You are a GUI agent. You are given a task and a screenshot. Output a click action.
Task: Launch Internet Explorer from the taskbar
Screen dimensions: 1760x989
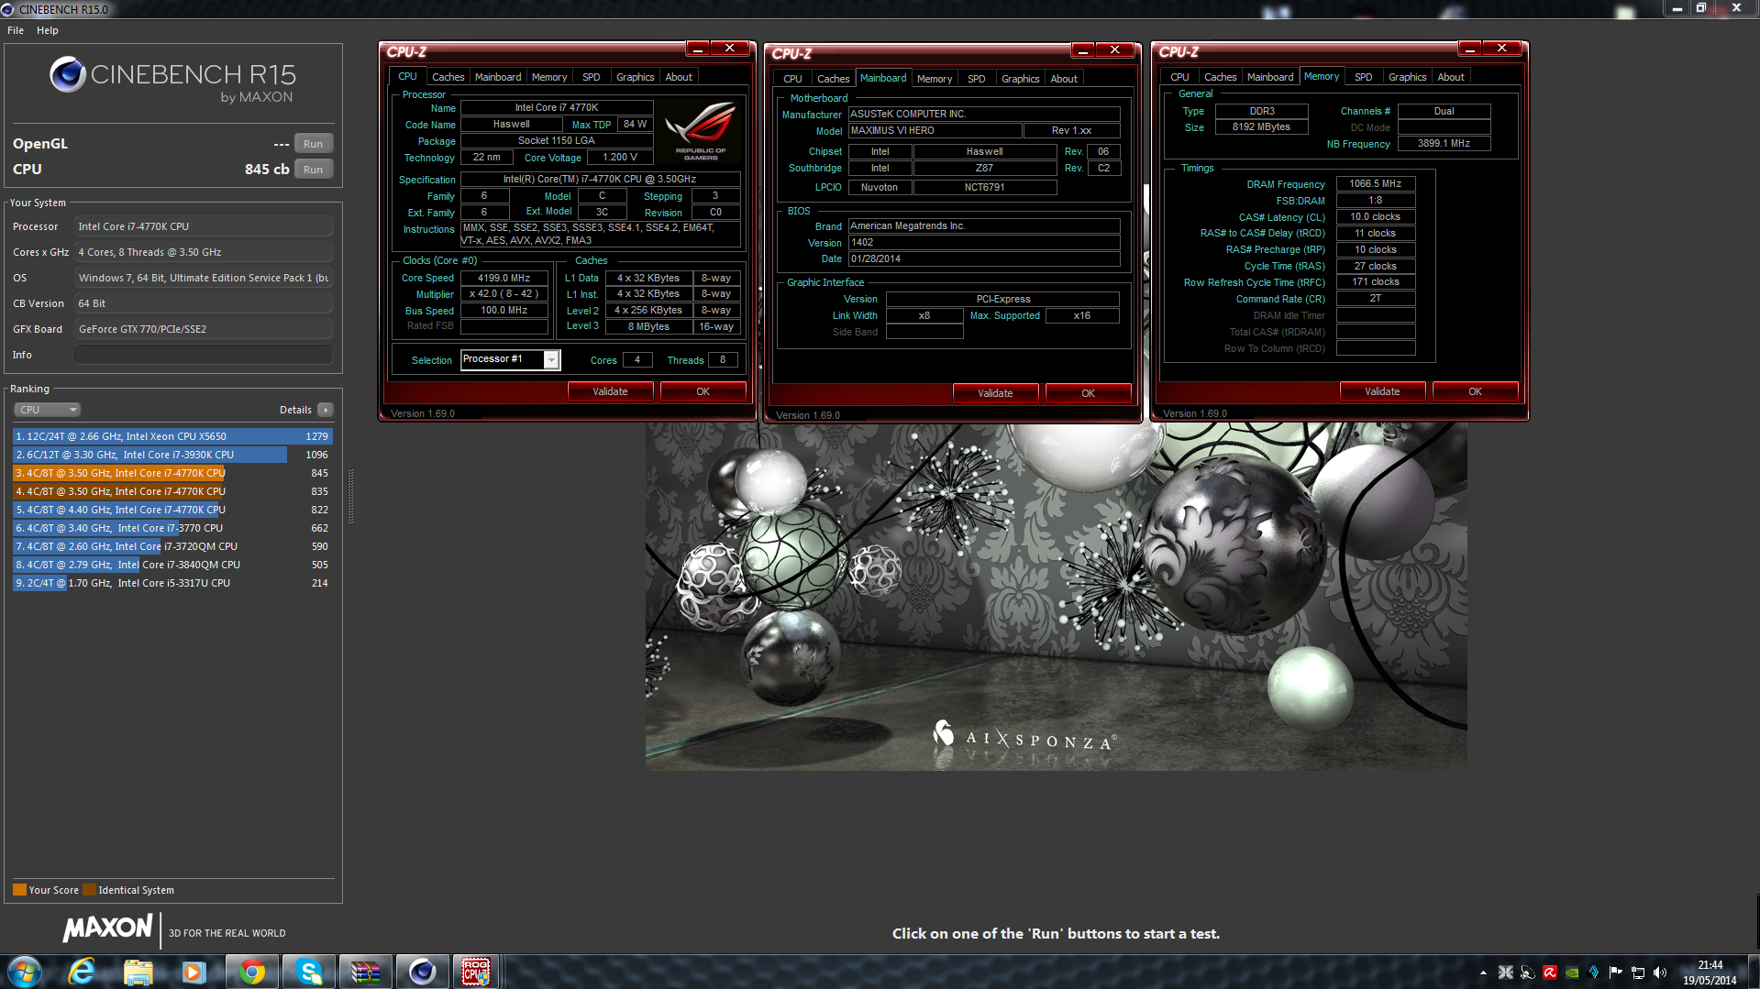click(x=82, y=972)
